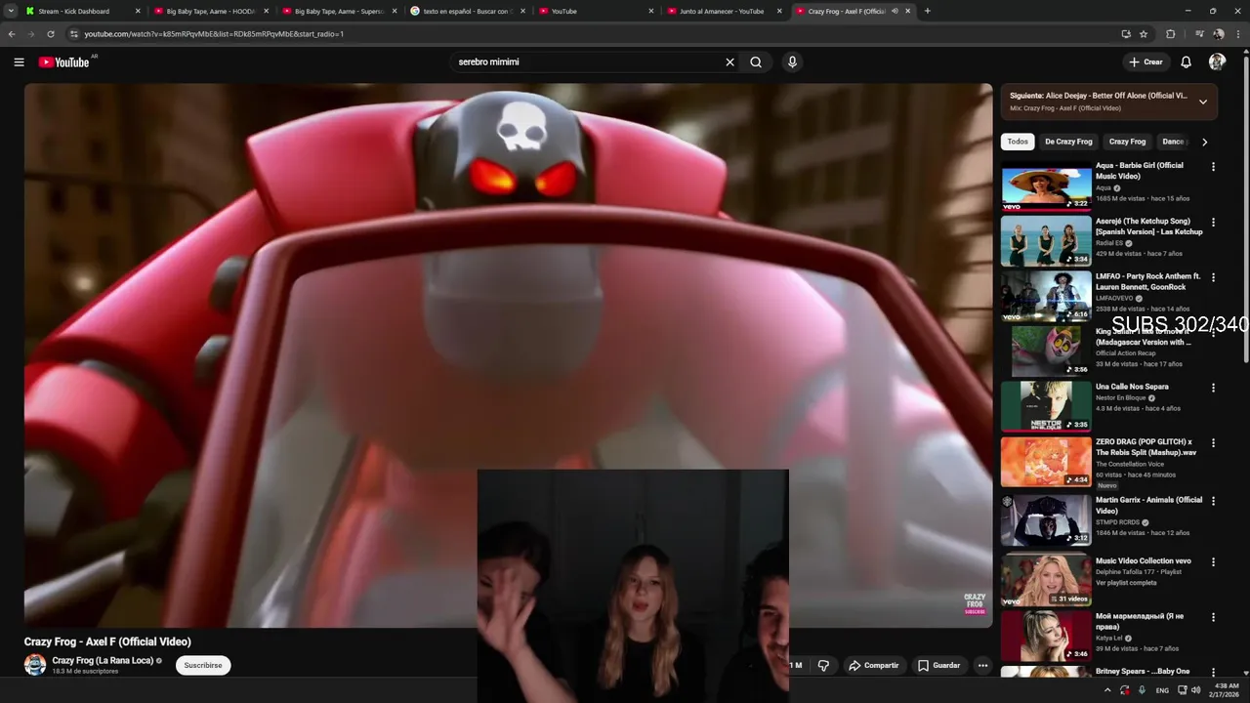This screenshot has width=1250, height=703.
Task: Reload the page with the refresh icon
Action: coord(51,34)
